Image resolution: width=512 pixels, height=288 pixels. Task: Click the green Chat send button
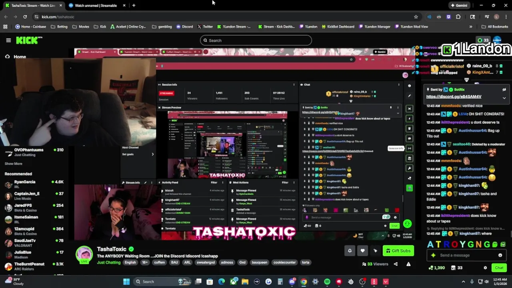[x=499, y=268]
